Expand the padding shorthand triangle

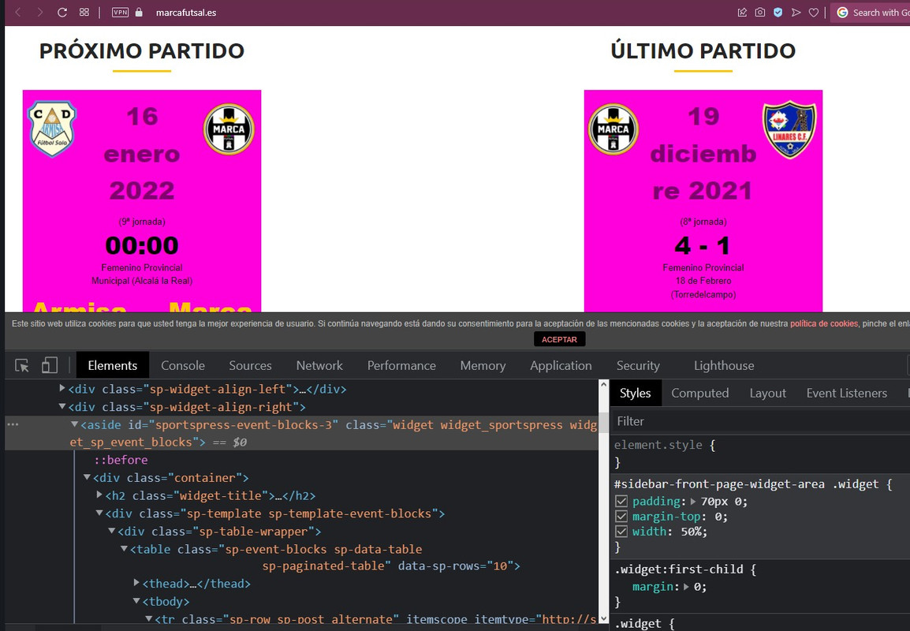pos(693,501)
